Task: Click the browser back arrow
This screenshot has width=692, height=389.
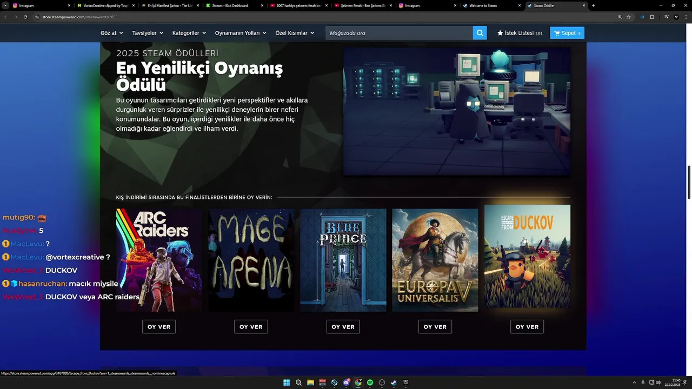Action: [6, 17]
